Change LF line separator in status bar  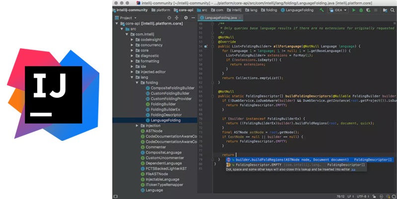(351, 197)
